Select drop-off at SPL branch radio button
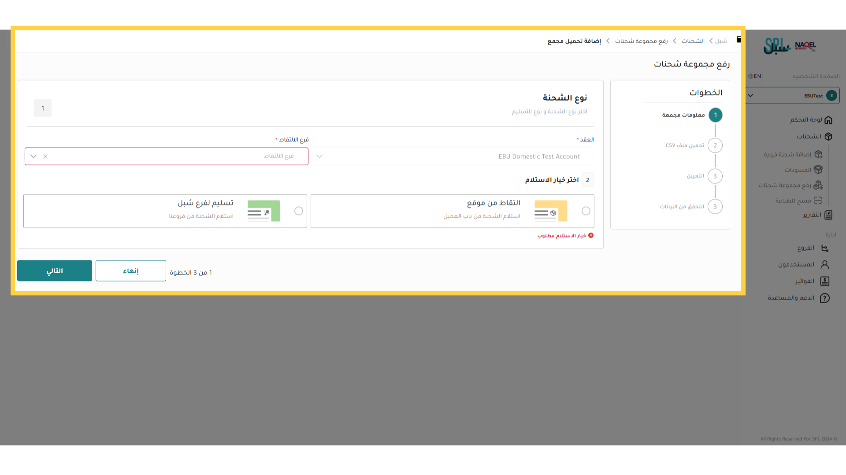 coord(299,211)
